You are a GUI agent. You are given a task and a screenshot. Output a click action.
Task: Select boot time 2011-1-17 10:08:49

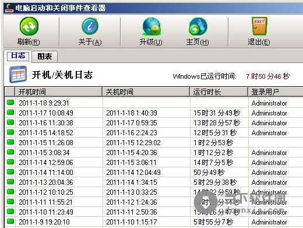46,113
